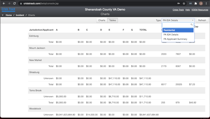Switch to the Charts tab
This screenshot has width=210, height=119.
click(102, 20)
